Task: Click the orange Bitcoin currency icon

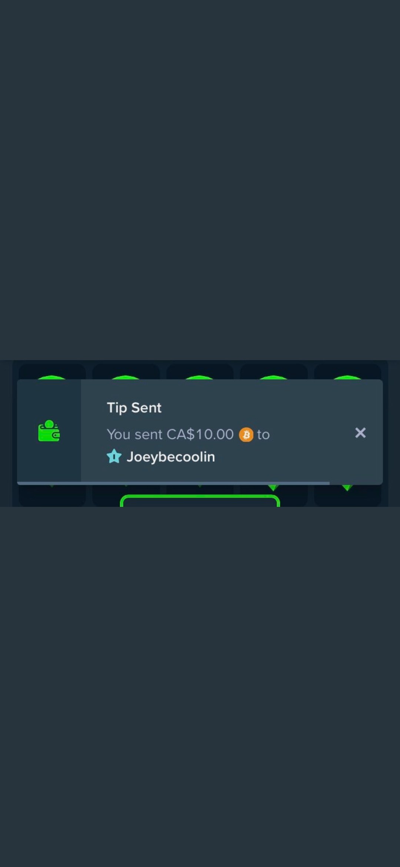Action: coord(246,435)
